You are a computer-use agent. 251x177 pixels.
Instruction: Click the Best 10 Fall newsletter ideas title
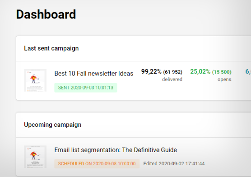click(x=94, y=74)
